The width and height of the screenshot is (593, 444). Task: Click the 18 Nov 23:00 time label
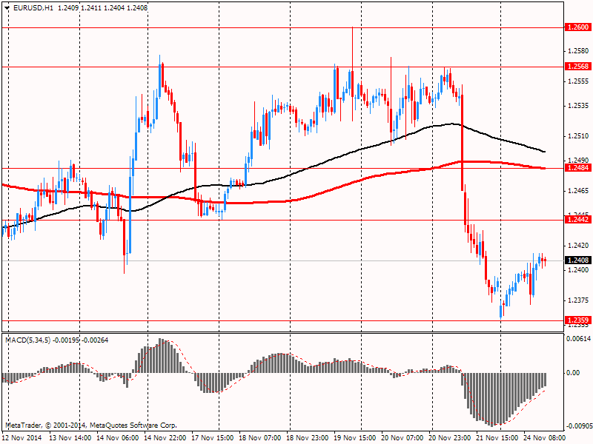(308, 438)
